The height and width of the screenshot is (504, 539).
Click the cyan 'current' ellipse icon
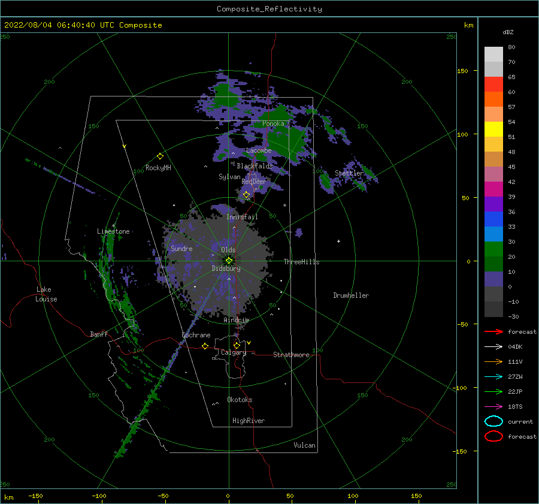pos(493,421)
